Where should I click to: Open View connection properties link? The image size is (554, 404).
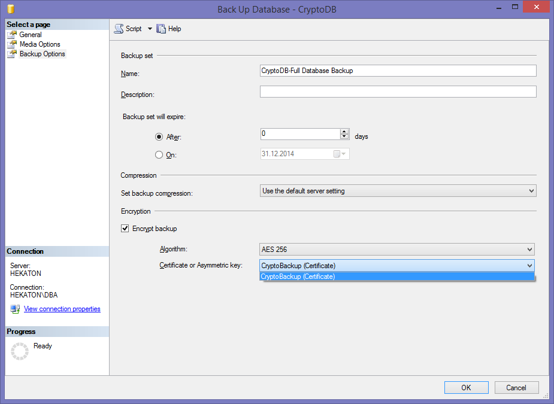[x=62, y=309]
